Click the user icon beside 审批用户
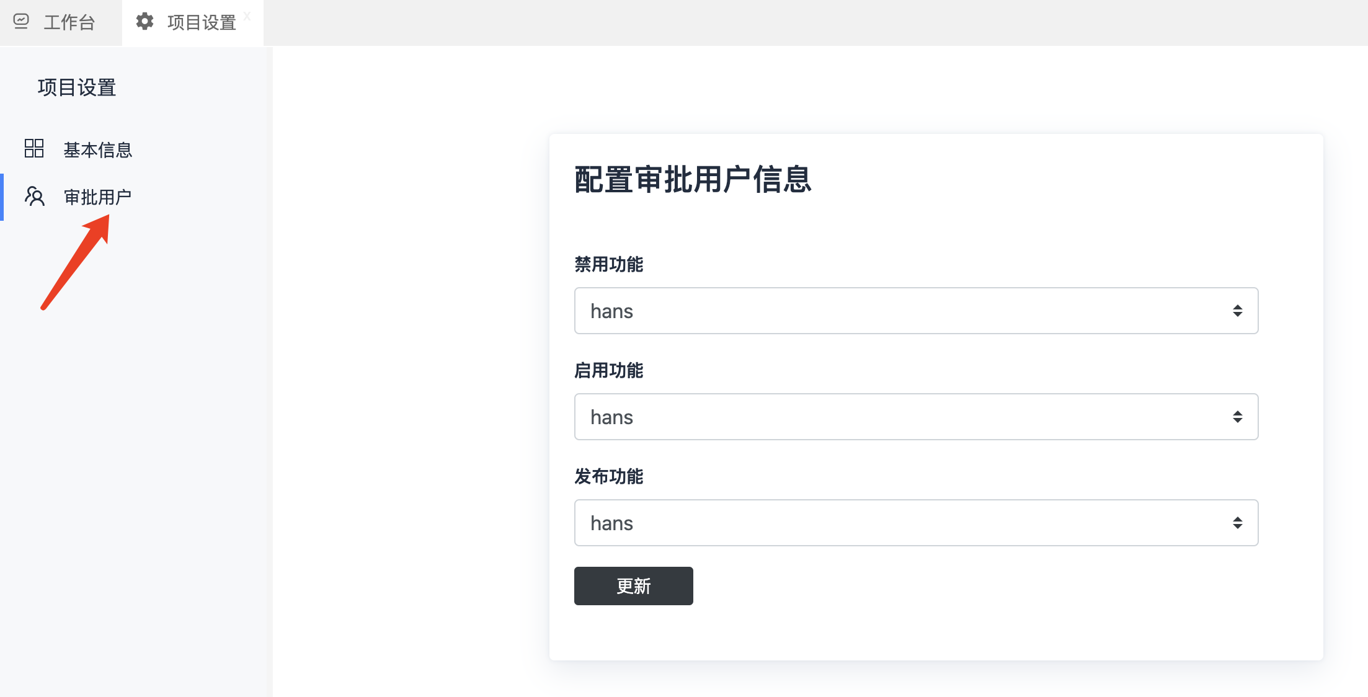 point(35,197)
